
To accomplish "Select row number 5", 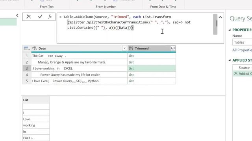I will [x=27, y=81].
